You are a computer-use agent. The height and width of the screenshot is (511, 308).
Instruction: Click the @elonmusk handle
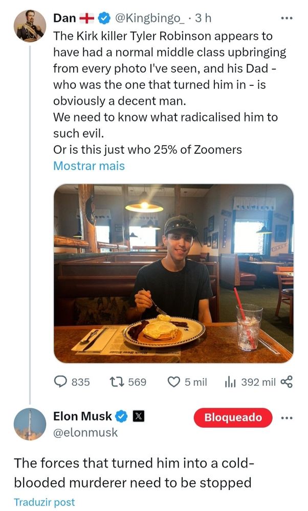85,433
